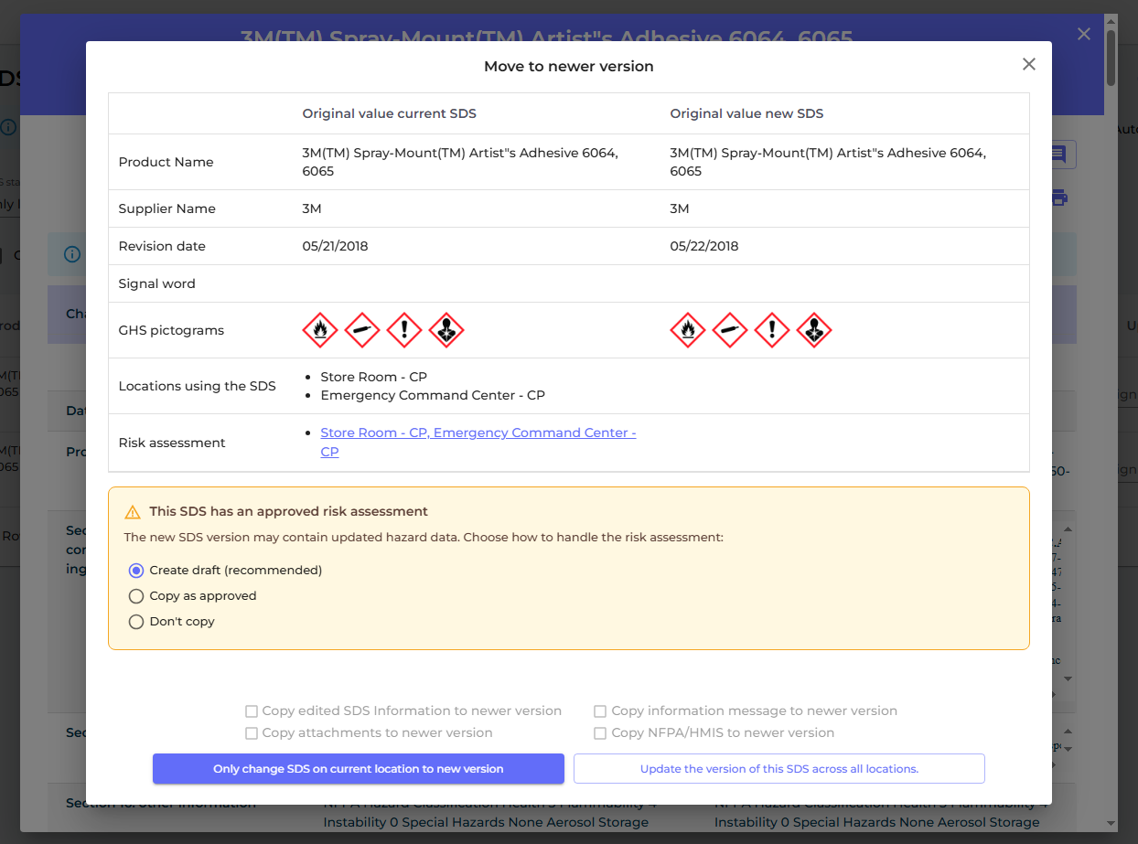Enable Copy NFPA/HMIS to newer version
Screen dimensions: 1138x844
pos(600,733)
